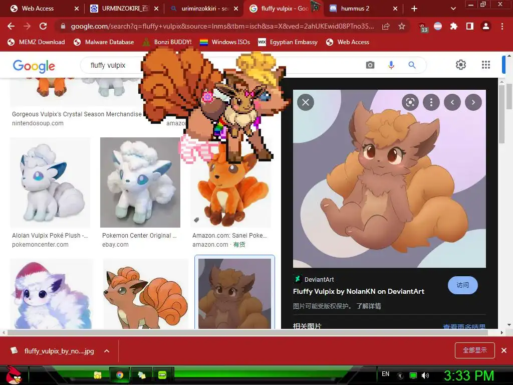Search inside the image with Lens icon

click(x=410, y=102)
